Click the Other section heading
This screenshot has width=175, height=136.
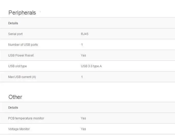pos(15,97)
